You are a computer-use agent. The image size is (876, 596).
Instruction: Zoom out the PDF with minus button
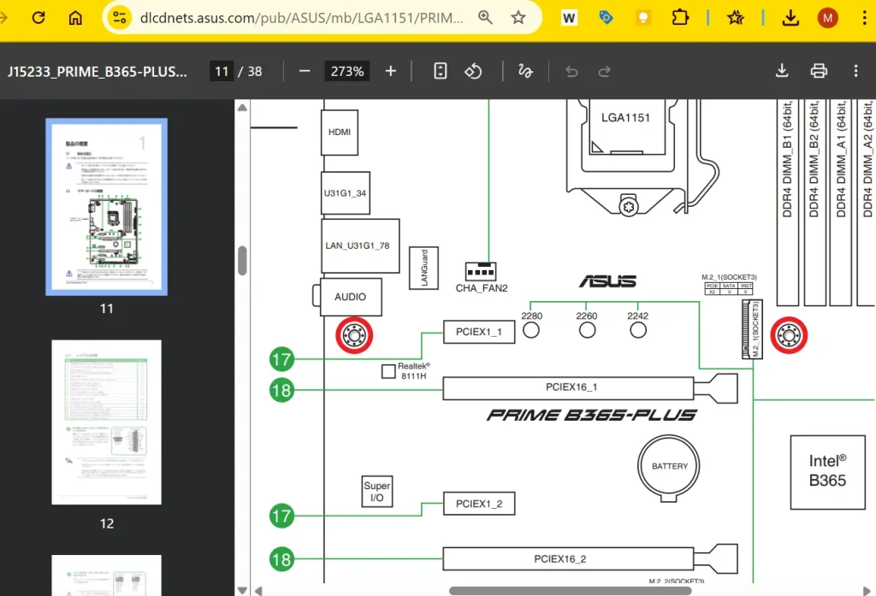(305, 72)
